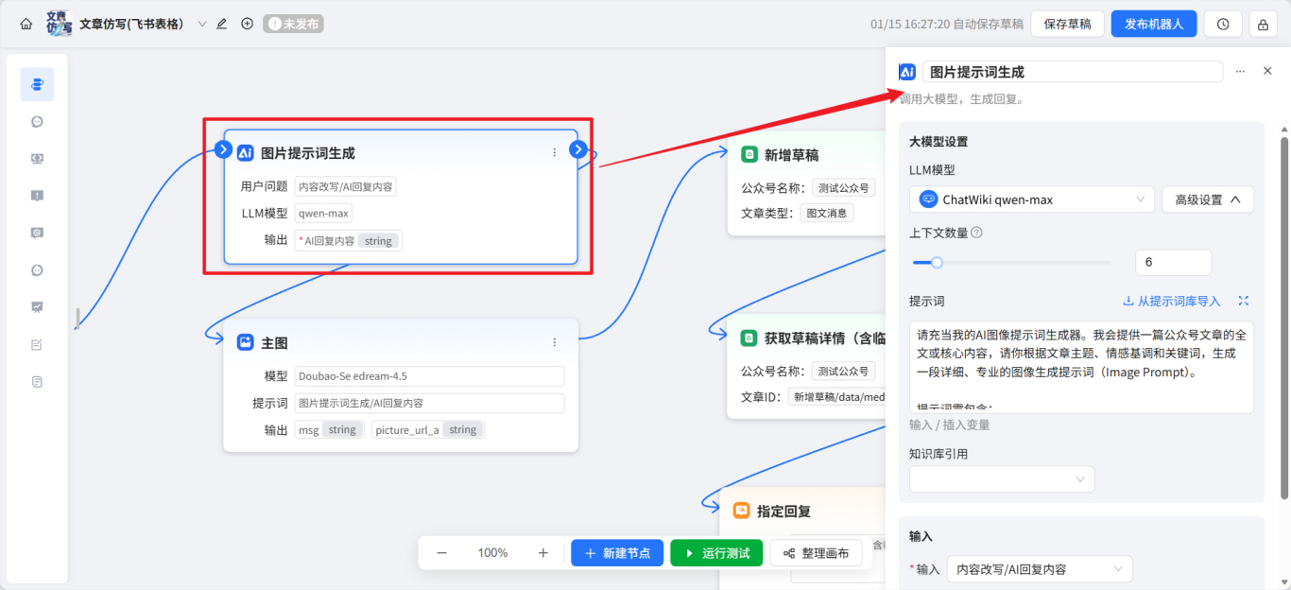Click the pencil edit icon beside the workflow name

[220, 23]
